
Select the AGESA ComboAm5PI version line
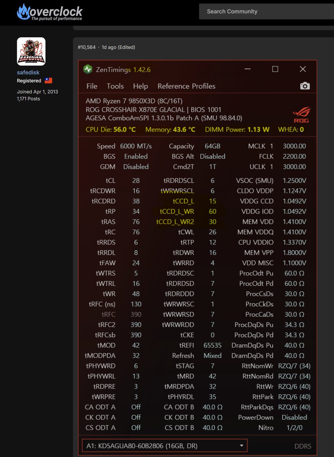[164, 118]
